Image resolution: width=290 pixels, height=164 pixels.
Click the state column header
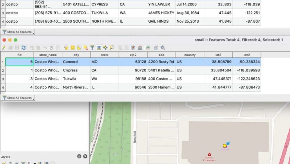tap(105, 55)
